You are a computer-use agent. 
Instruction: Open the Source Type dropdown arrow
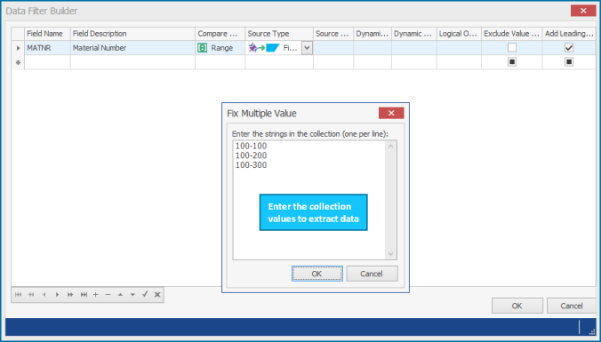(307, 48)
